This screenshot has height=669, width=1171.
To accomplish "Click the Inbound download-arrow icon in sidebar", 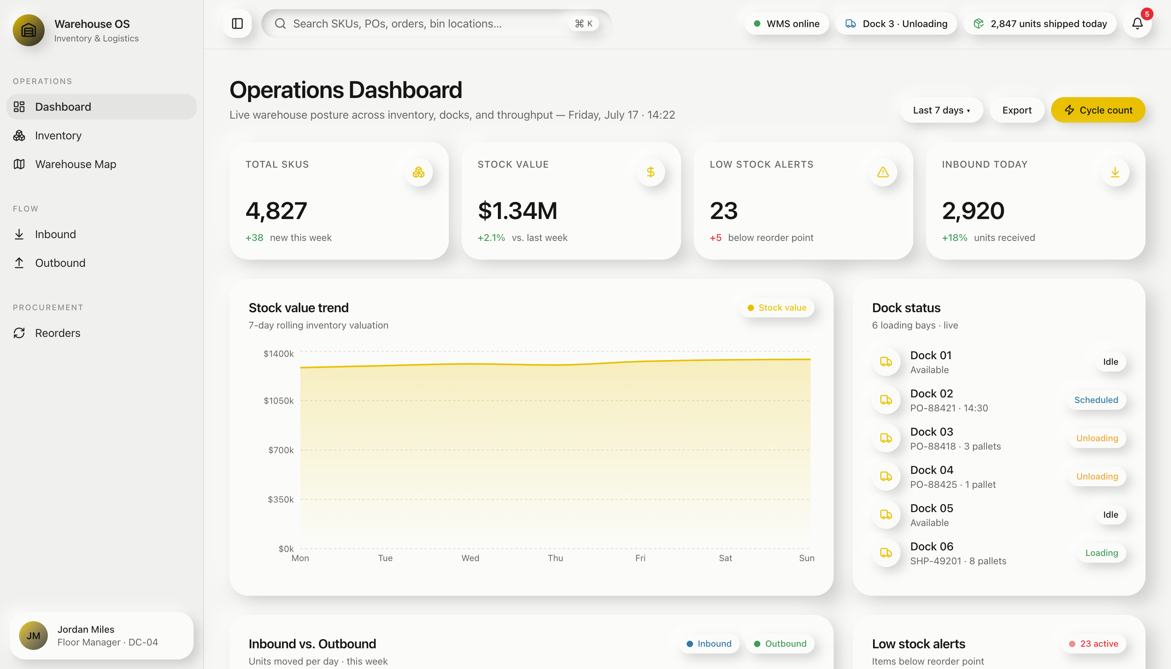I will (19, 234).
